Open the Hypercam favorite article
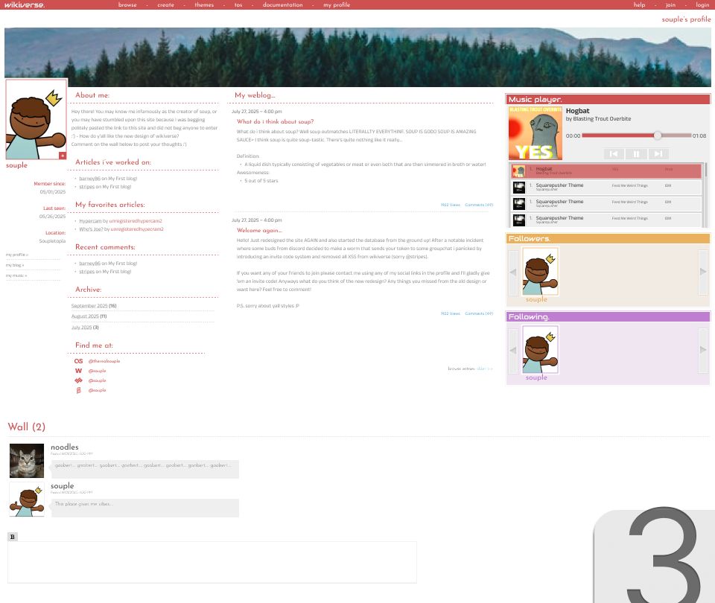Screen dimensions: 715x603 point(90,221)
